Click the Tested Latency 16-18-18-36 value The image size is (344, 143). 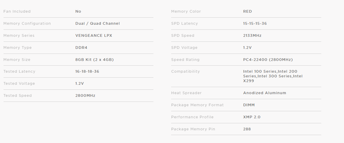(x=87, y=71)
